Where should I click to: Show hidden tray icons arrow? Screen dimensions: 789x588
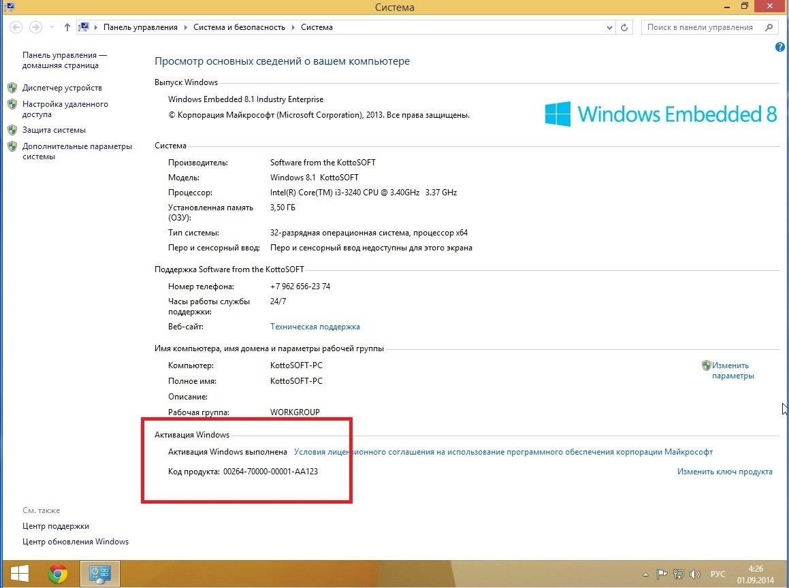point(645,574)
